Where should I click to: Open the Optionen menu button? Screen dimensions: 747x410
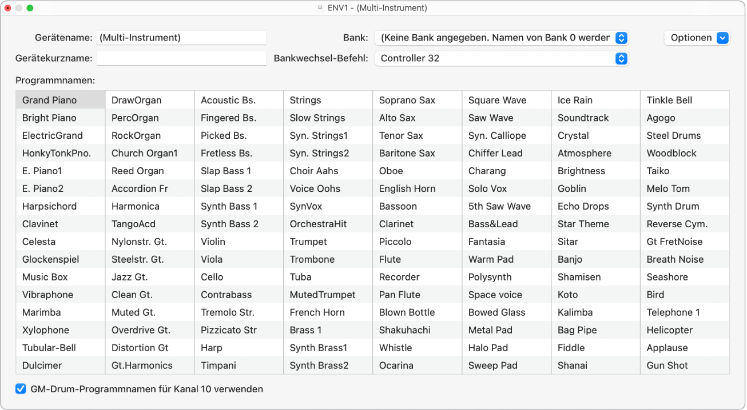[696, 38]
